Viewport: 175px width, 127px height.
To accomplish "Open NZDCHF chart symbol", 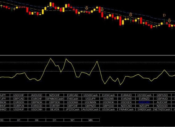I will click(55, 95).
